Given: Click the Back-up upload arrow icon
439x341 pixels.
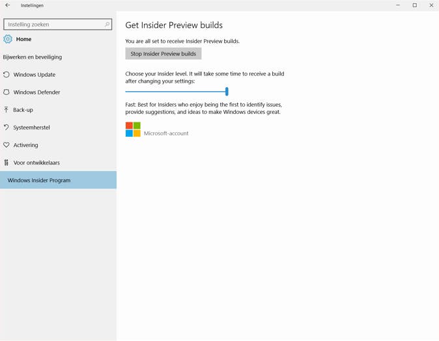Looking at the screenshot, I should (7, 110).
